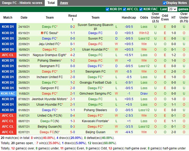Toggle the Display Notes checkbox
Image resolution: width=189 pixels, height=151 pixels.
(x=164, y=3)
